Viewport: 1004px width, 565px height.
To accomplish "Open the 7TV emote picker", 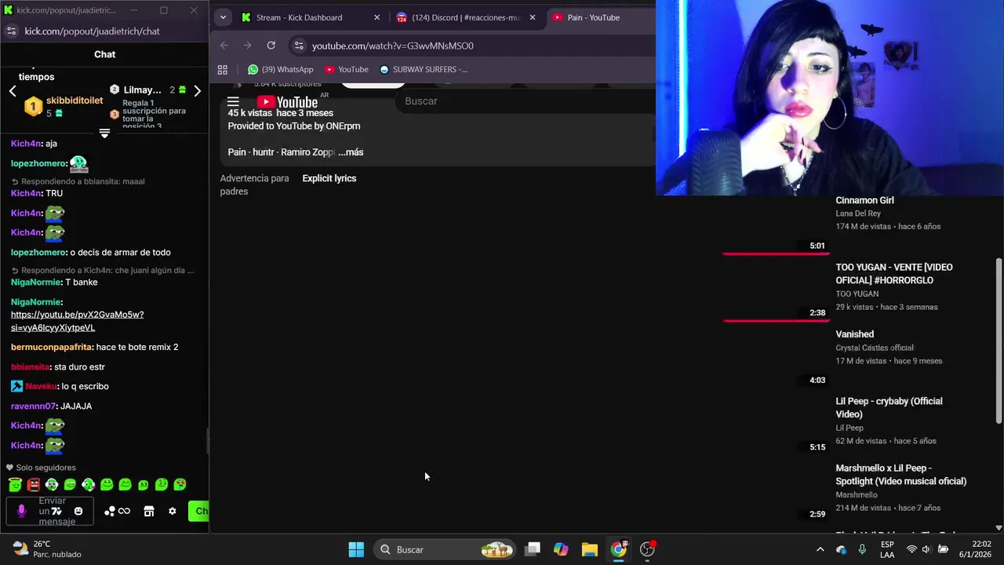I will pos(56,512).
